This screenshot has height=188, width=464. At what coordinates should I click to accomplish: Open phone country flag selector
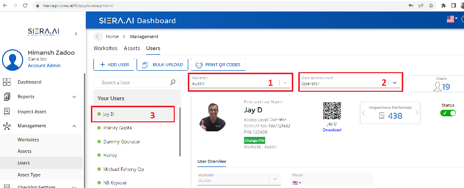point(297,182)
